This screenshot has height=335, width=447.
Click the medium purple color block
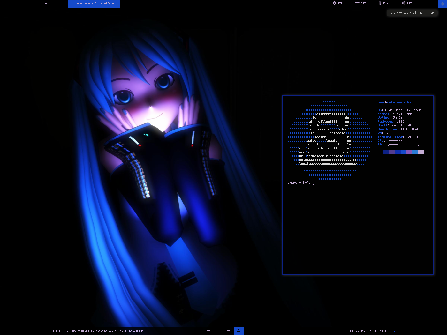point(409,152)
